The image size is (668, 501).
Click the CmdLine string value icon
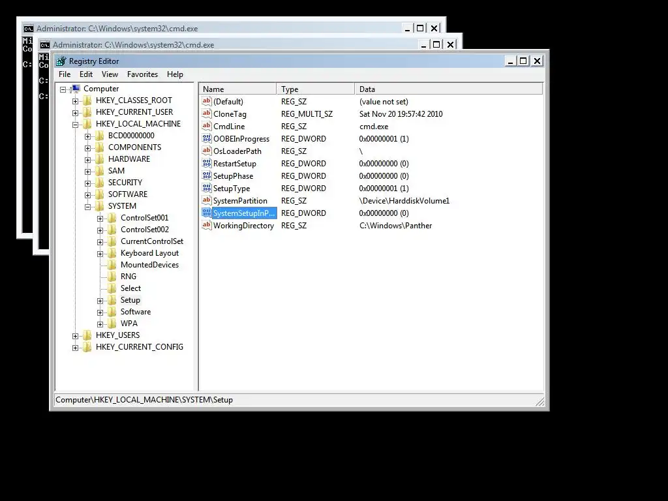point(207,126)
